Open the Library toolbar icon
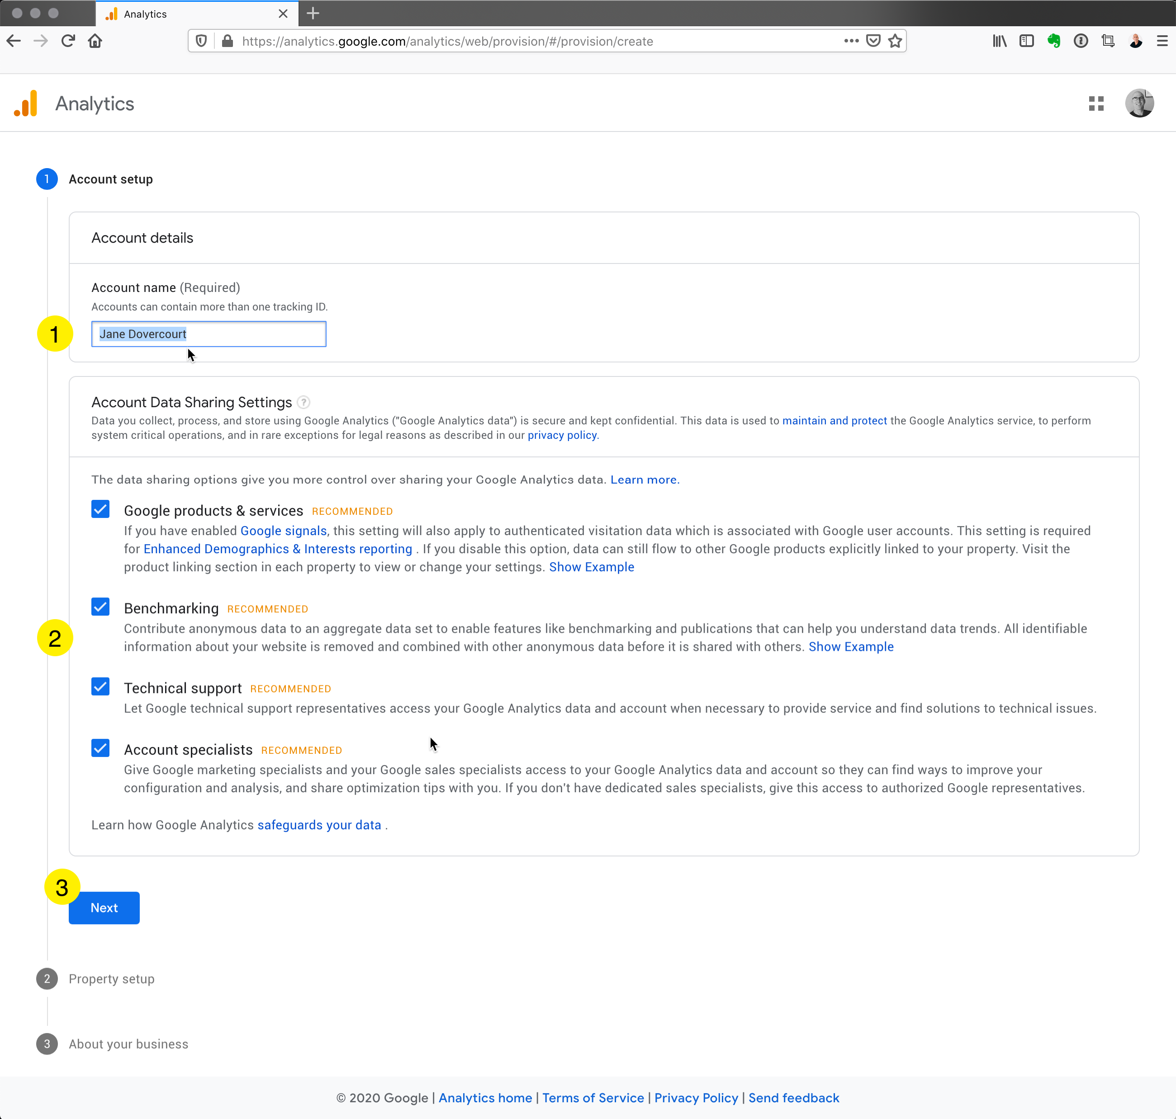 point(1000,41)
